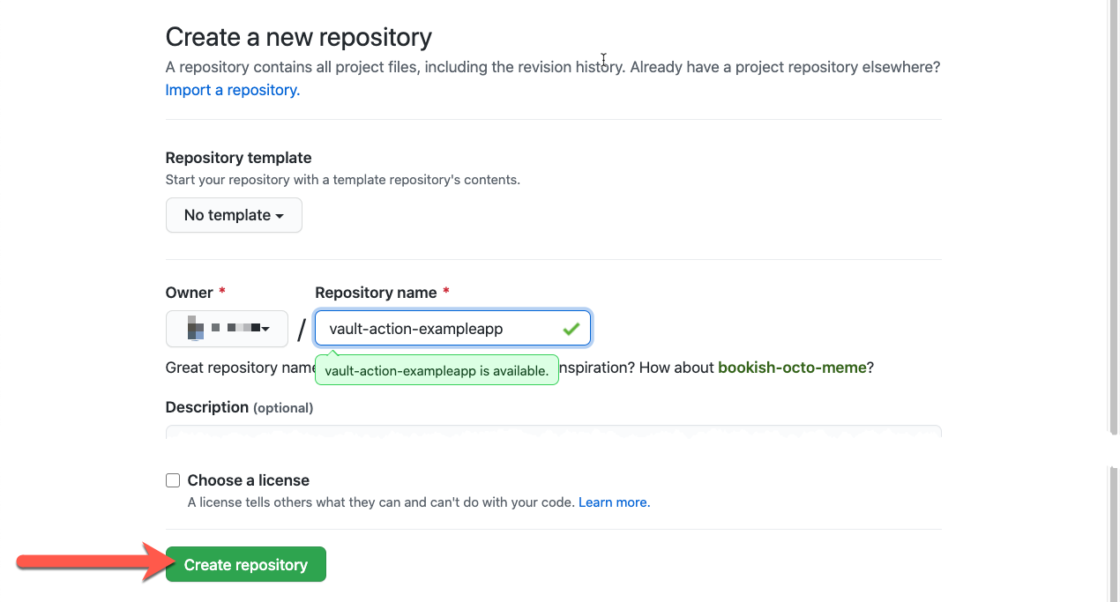Click the 'Create a new repository' heading

pos(298,37)
